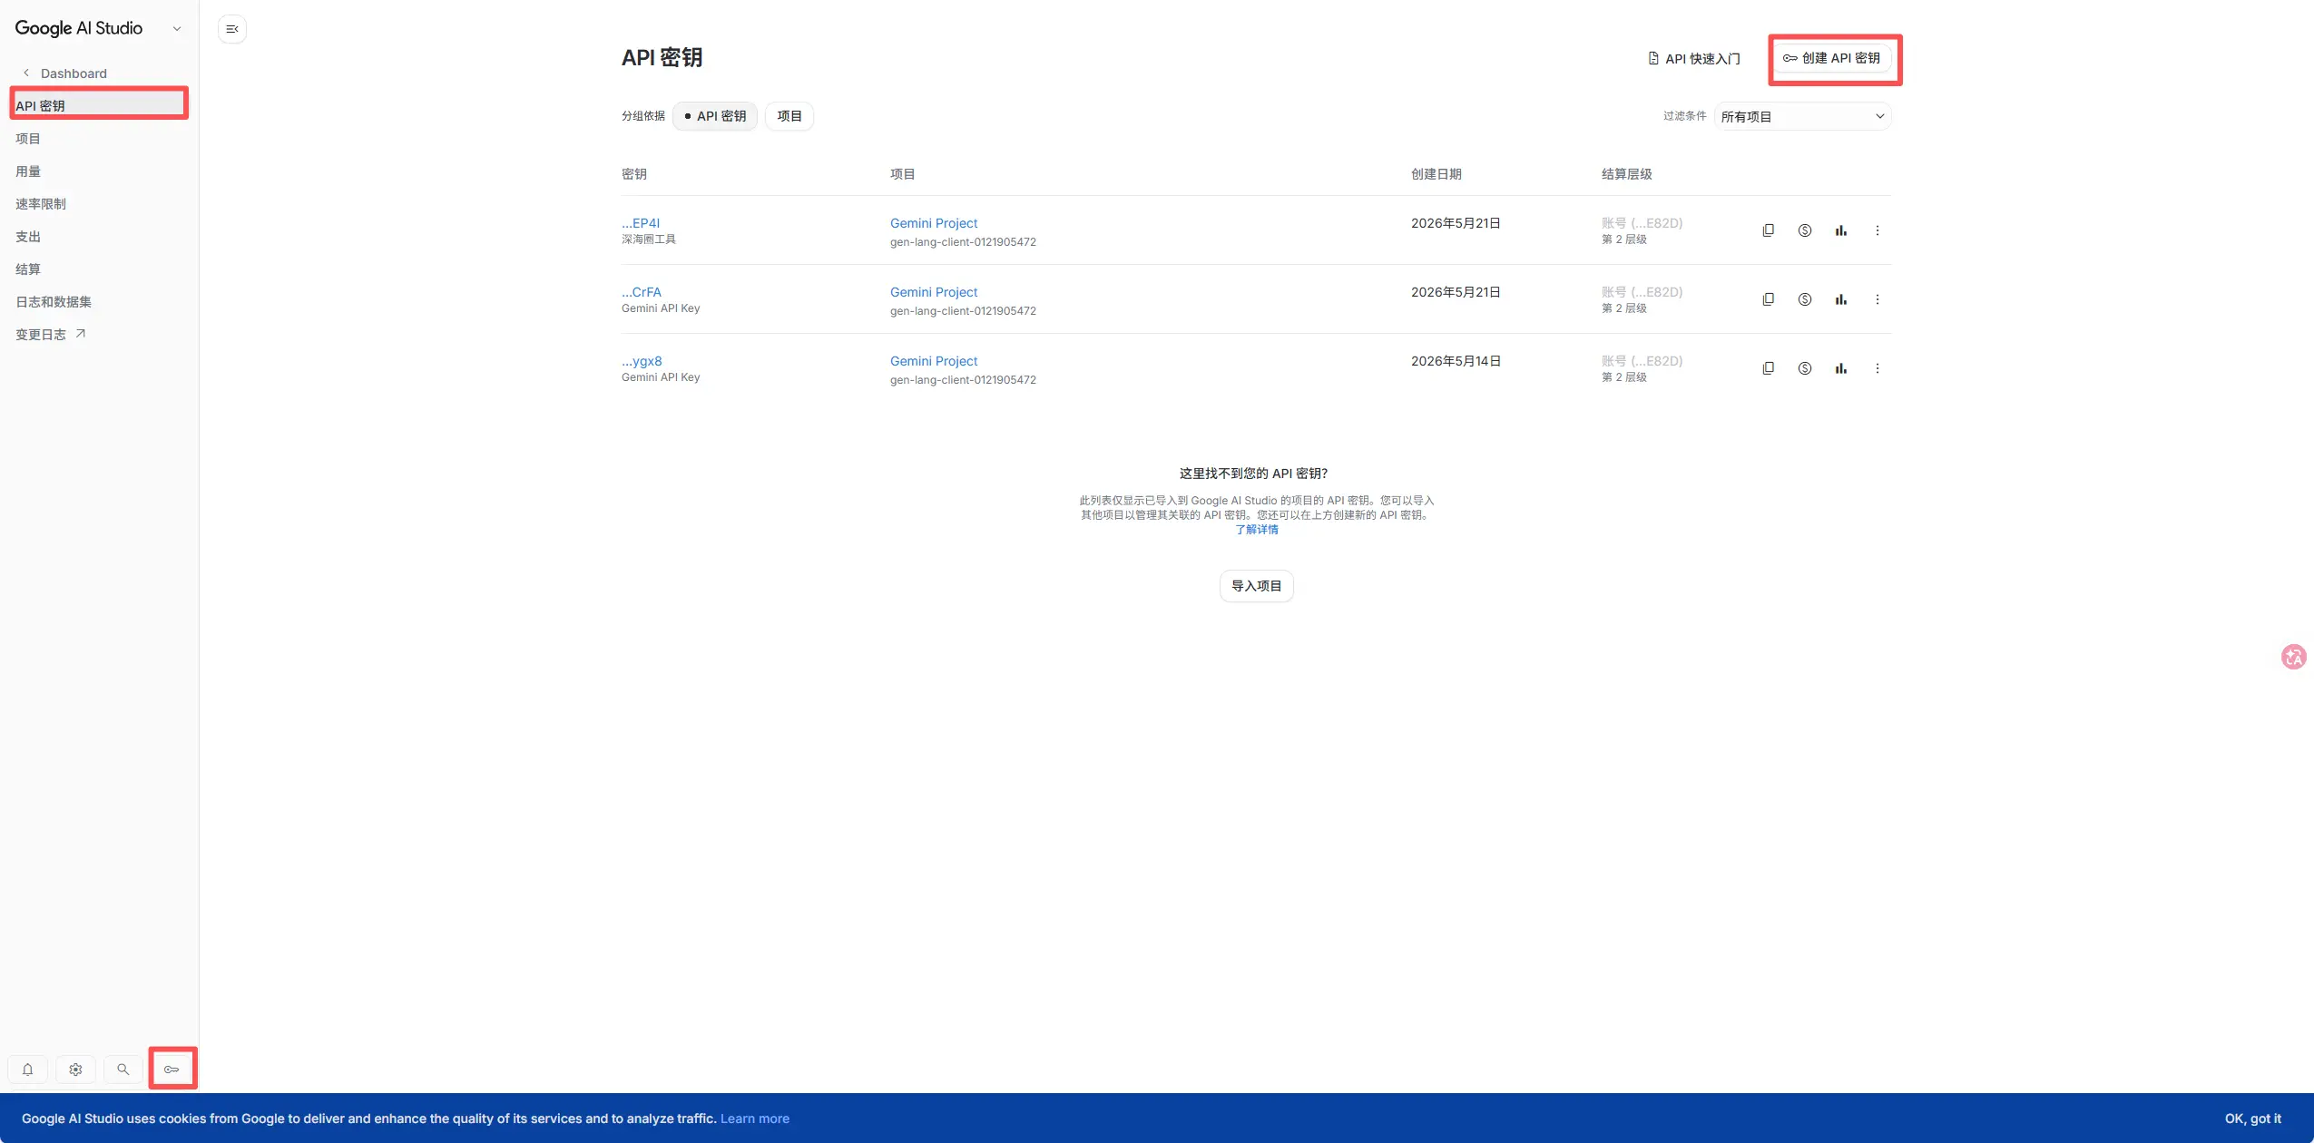Open 变更日志 external link in sidebar
This screenshot has height=1143, width=2314.
51,335
